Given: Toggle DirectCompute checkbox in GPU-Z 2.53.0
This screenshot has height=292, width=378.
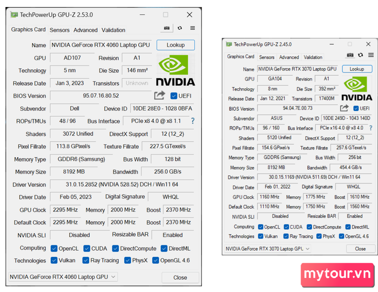Looking at the screenshot, I should [x=116, y=248].
